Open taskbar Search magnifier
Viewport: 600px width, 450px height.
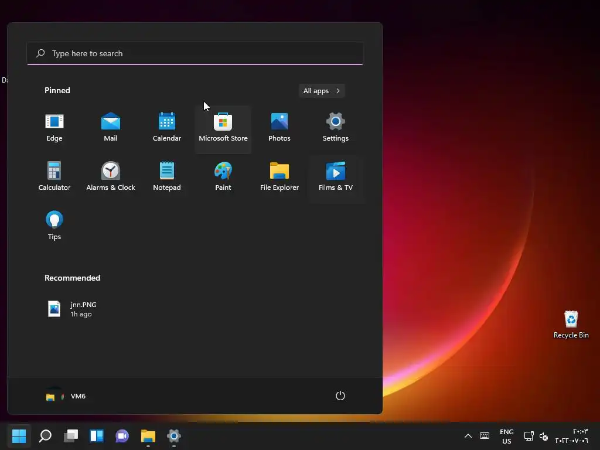[x=45, y=435]
